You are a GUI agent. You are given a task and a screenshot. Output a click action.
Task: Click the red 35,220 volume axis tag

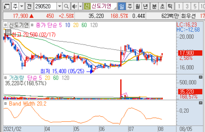(190, 91)
